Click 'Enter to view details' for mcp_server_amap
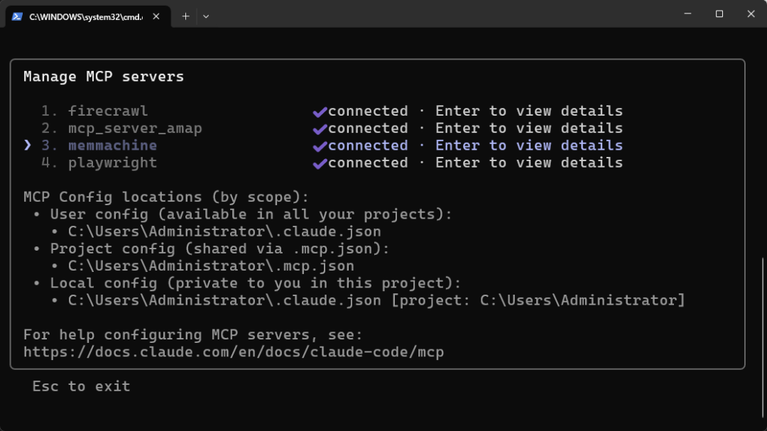Viewport: 767px width, 431px height. (x=529, y=129)
